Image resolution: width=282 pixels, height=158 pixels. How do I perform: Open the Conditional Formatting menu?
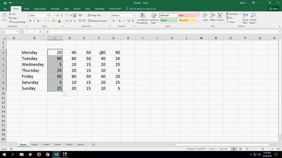pos(142,18)
